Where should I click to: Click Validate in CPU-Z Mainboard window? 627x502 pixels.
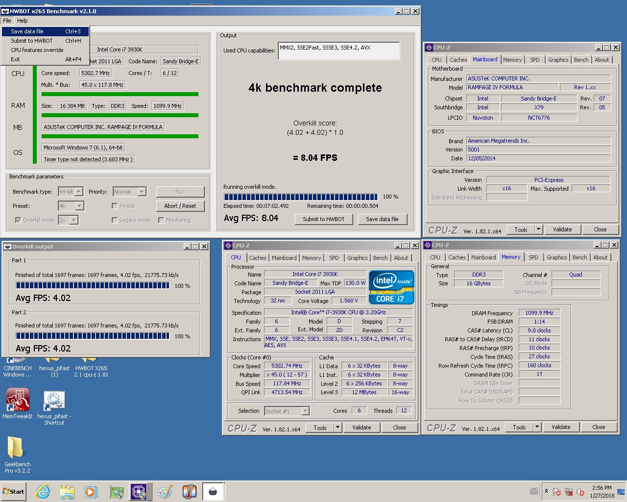tap(562, 229)
